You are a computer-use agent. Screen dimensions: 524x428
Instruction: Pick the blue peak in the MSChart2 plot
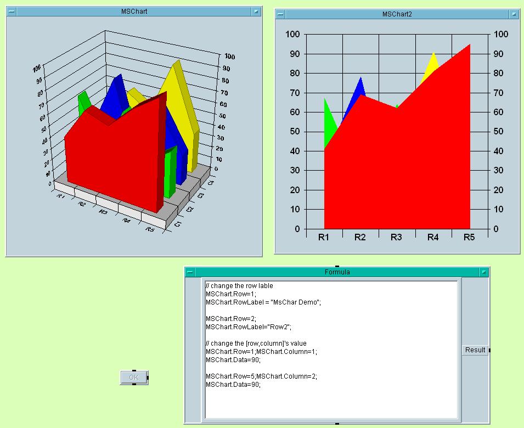pyautogui.click(x=360, y=85)
